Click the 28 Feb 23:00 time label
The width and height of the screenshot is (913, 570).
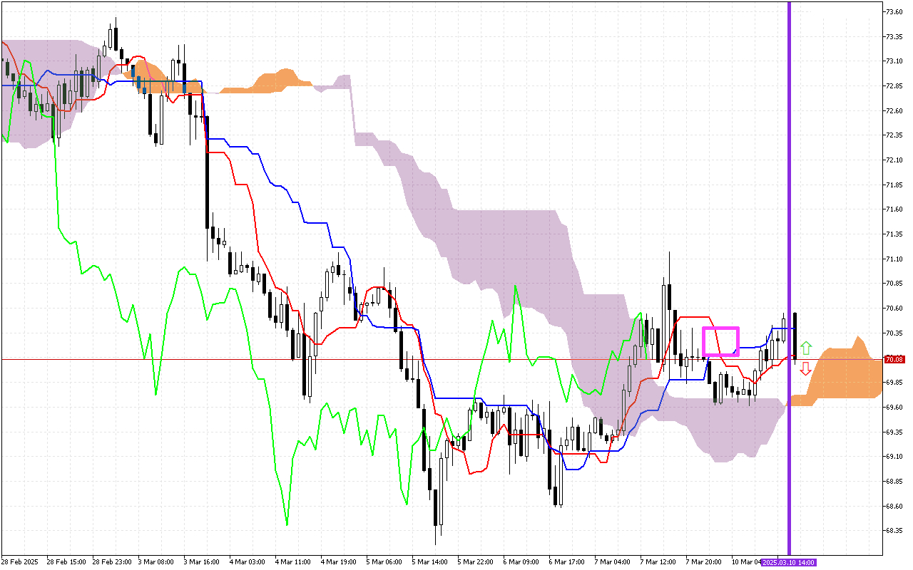point(112,562)
